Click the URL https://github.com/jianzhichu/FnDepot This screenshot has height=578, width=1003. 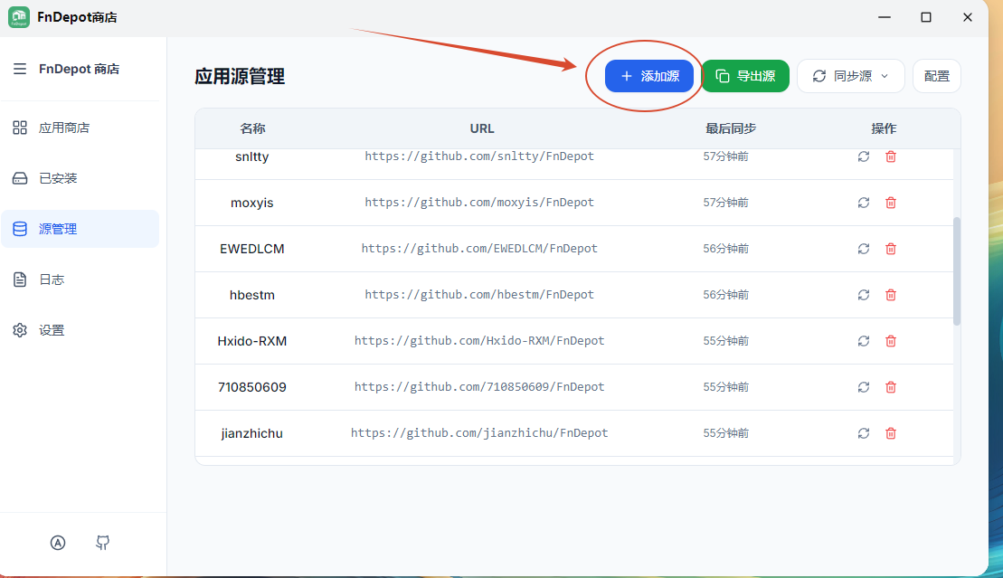coord(479,432)
